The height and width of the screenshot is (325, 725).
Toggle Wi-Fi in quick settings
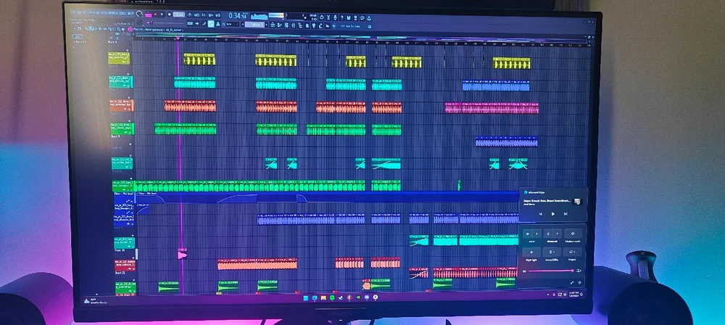(x=528, y=234)
